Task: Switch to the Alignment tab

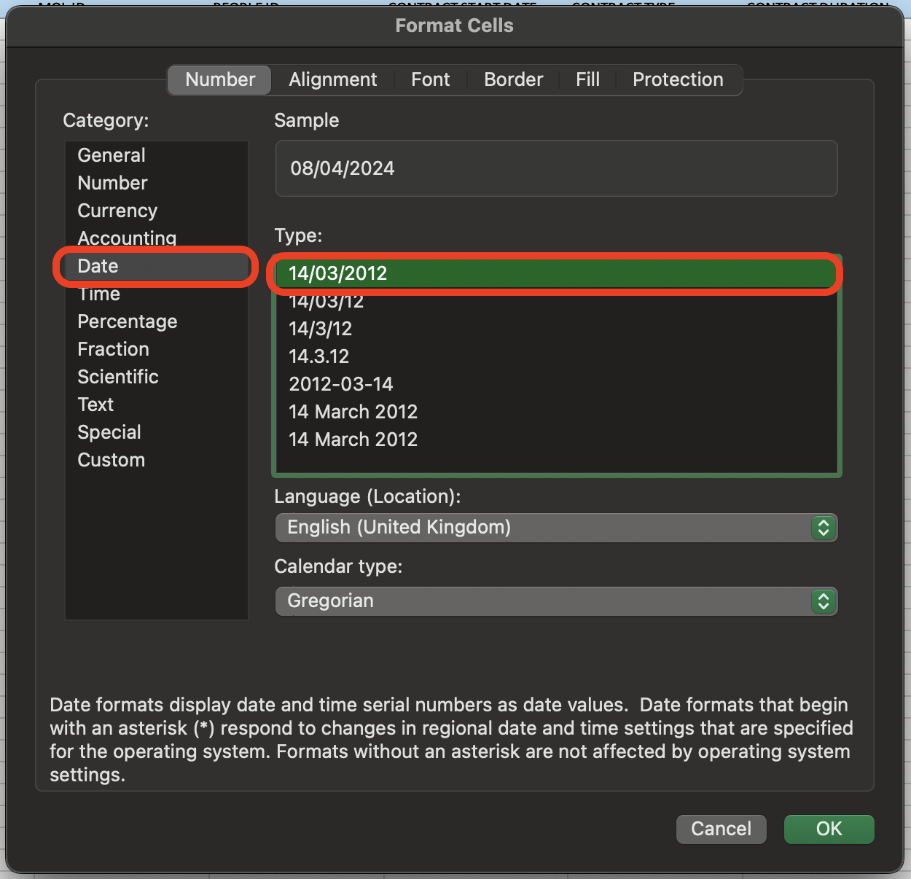Action: click(x=332, y=79)
